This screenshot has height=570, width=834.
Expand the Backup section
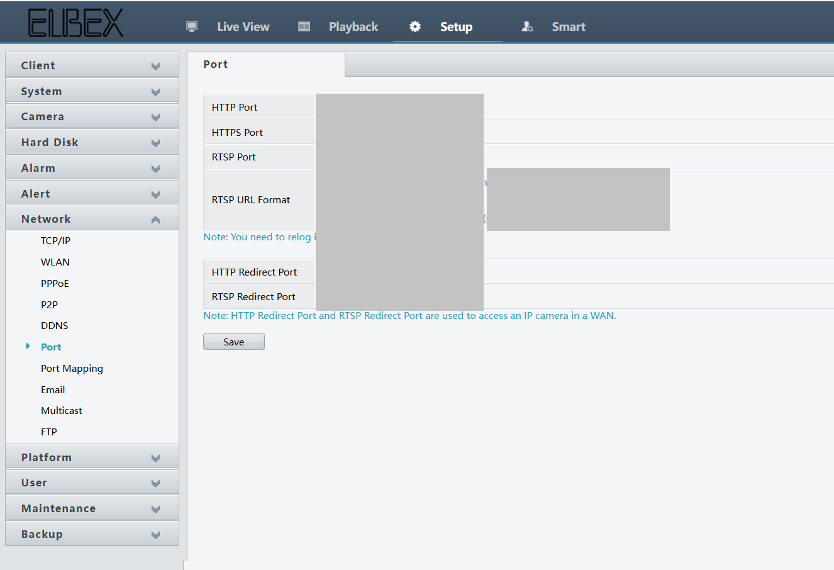[92, 534]
